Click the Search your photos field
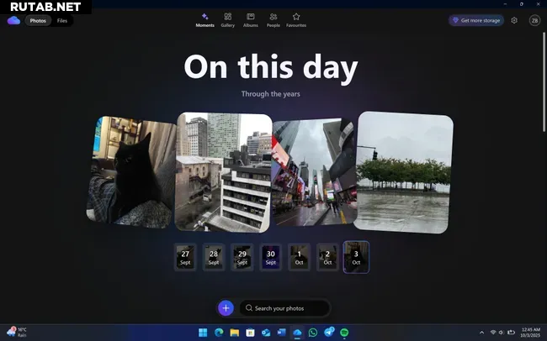This screenshot has height=341, width=547. [284, 308]
